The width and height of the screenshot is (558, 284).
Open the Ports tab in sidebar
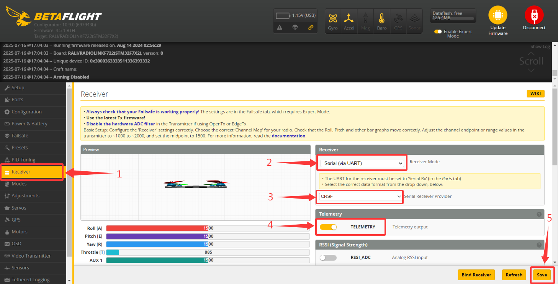17,100
